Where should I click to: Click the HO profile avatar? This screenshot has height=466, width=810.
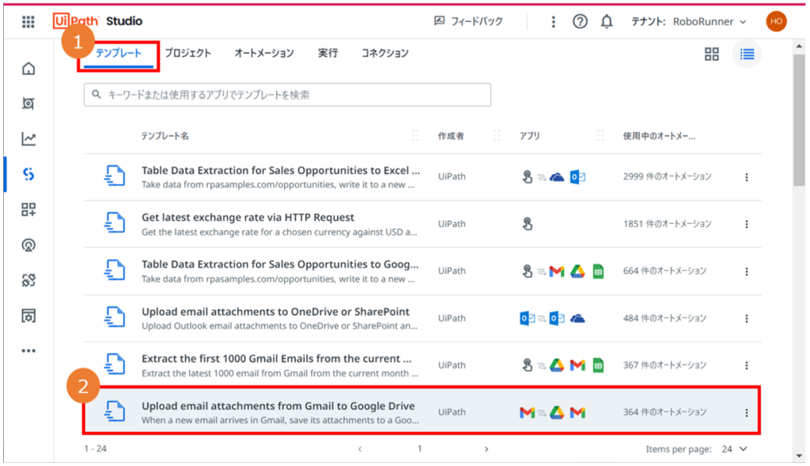[776, 21]
